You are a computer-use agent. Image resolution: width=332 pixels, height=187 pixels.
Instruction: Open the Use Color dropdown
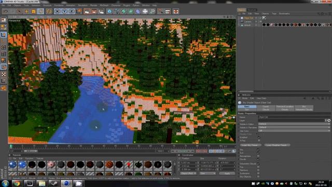click(x=294, y=131)
